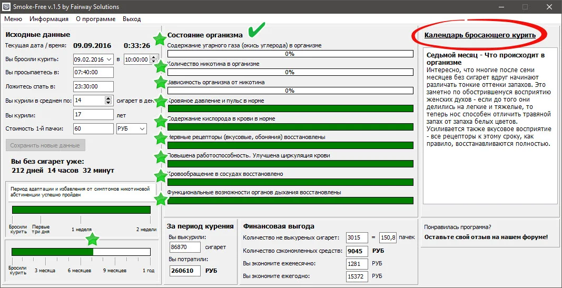
Task: Click the Состояние организма heading
Action: click(205, 35)
